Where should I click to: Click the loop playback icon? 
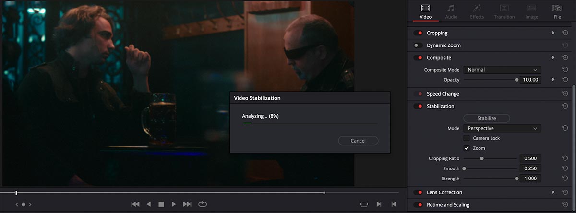click(202, 204)
